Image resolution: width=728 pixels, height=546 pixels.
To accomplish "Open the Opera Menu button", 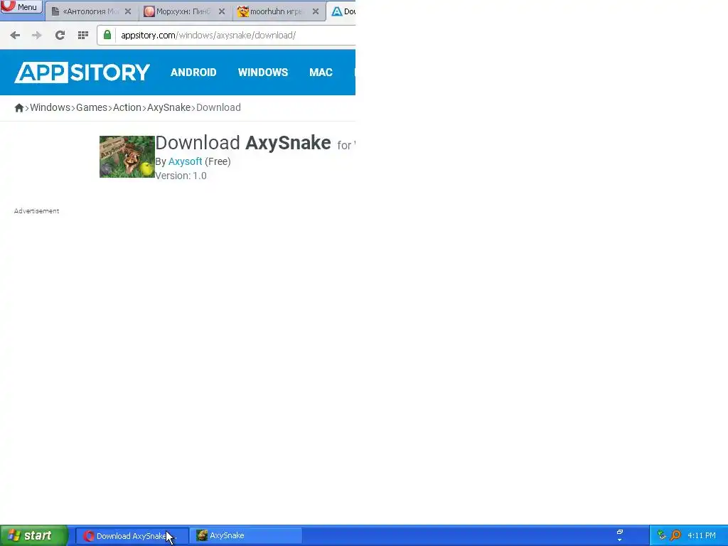I will tap(21, 6).
